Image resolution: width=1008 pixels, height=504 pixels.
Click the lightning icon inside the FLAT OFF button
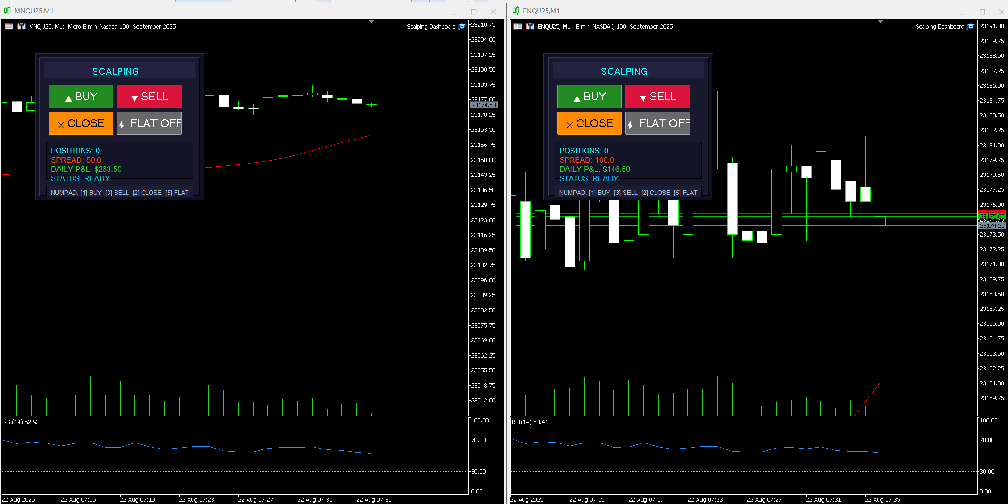click(122, 123)
